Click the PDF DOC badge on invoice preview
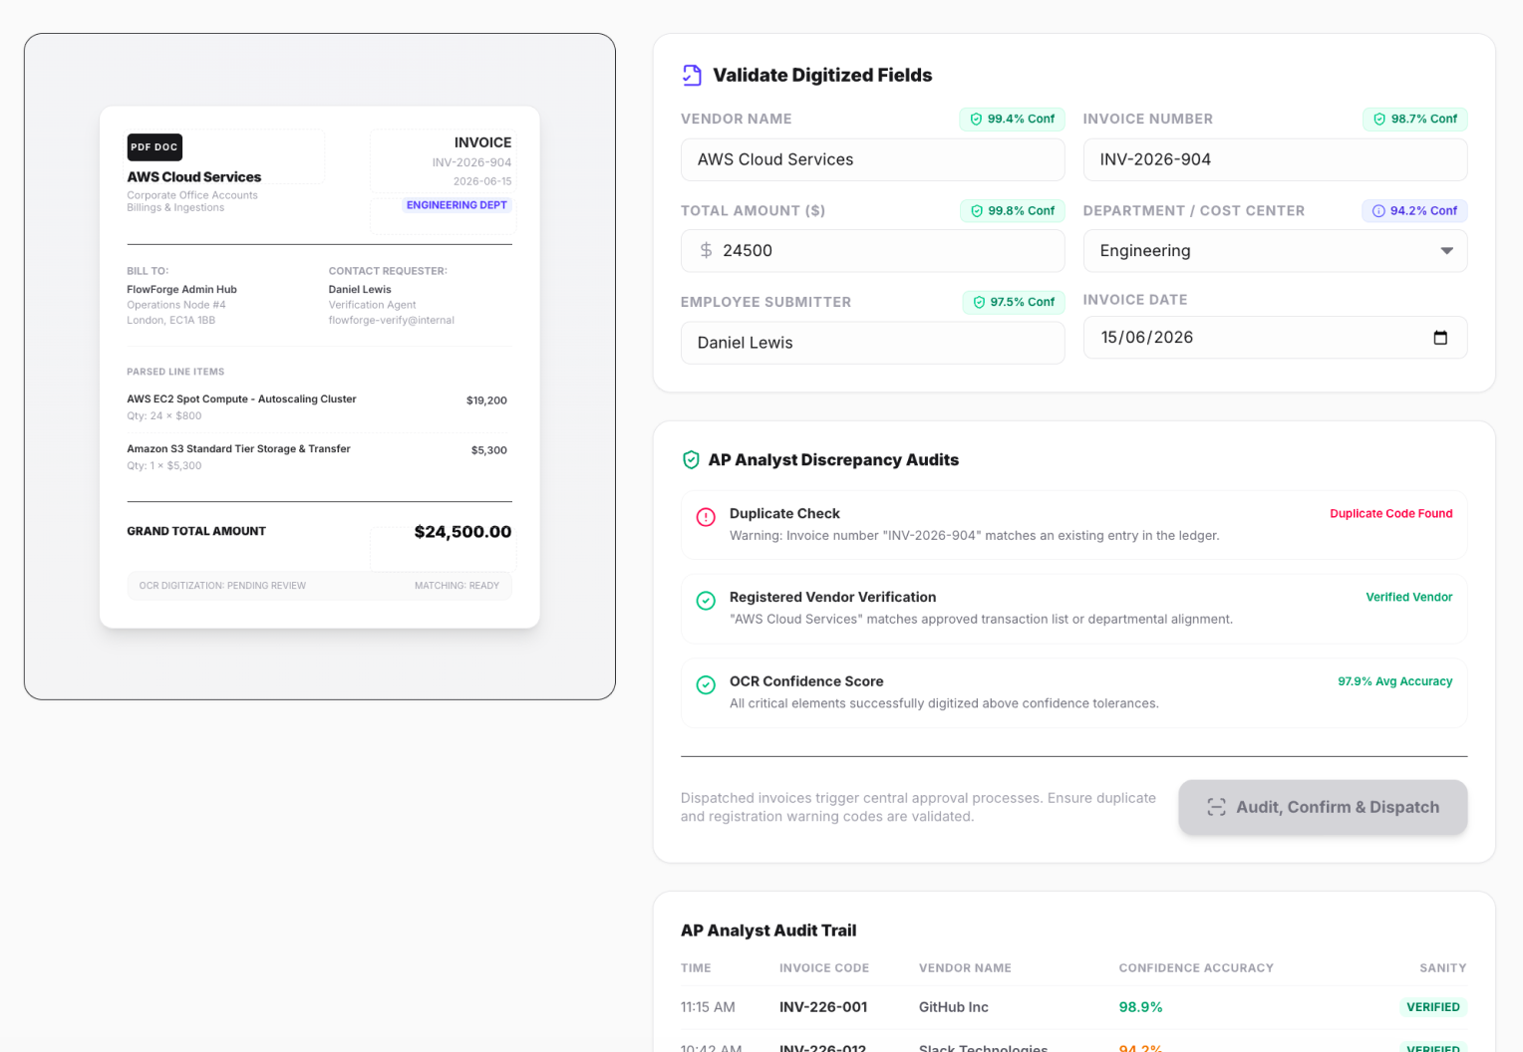 [154, 147]
